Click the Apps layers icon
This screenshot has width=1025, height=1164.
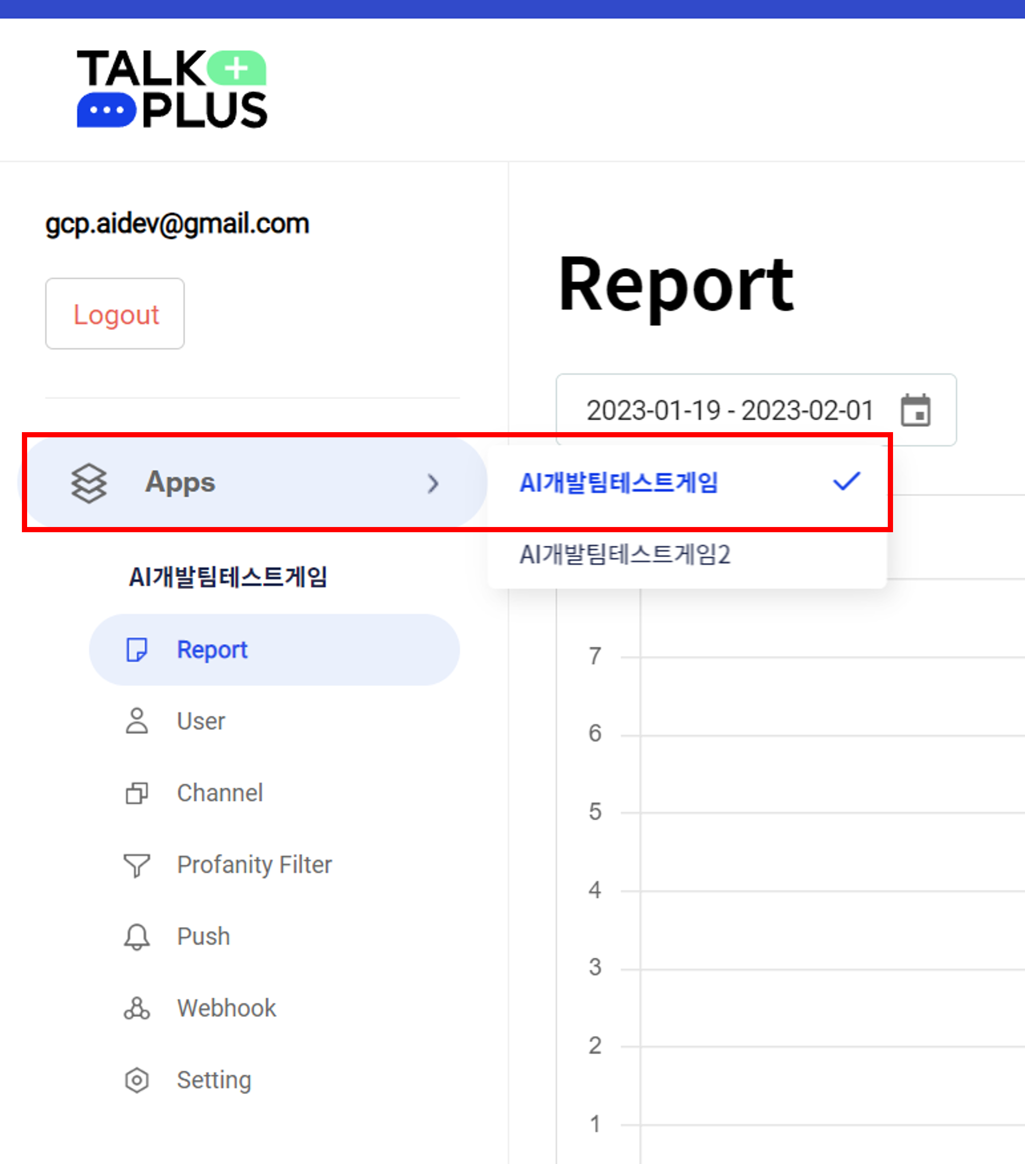(89, 483)
